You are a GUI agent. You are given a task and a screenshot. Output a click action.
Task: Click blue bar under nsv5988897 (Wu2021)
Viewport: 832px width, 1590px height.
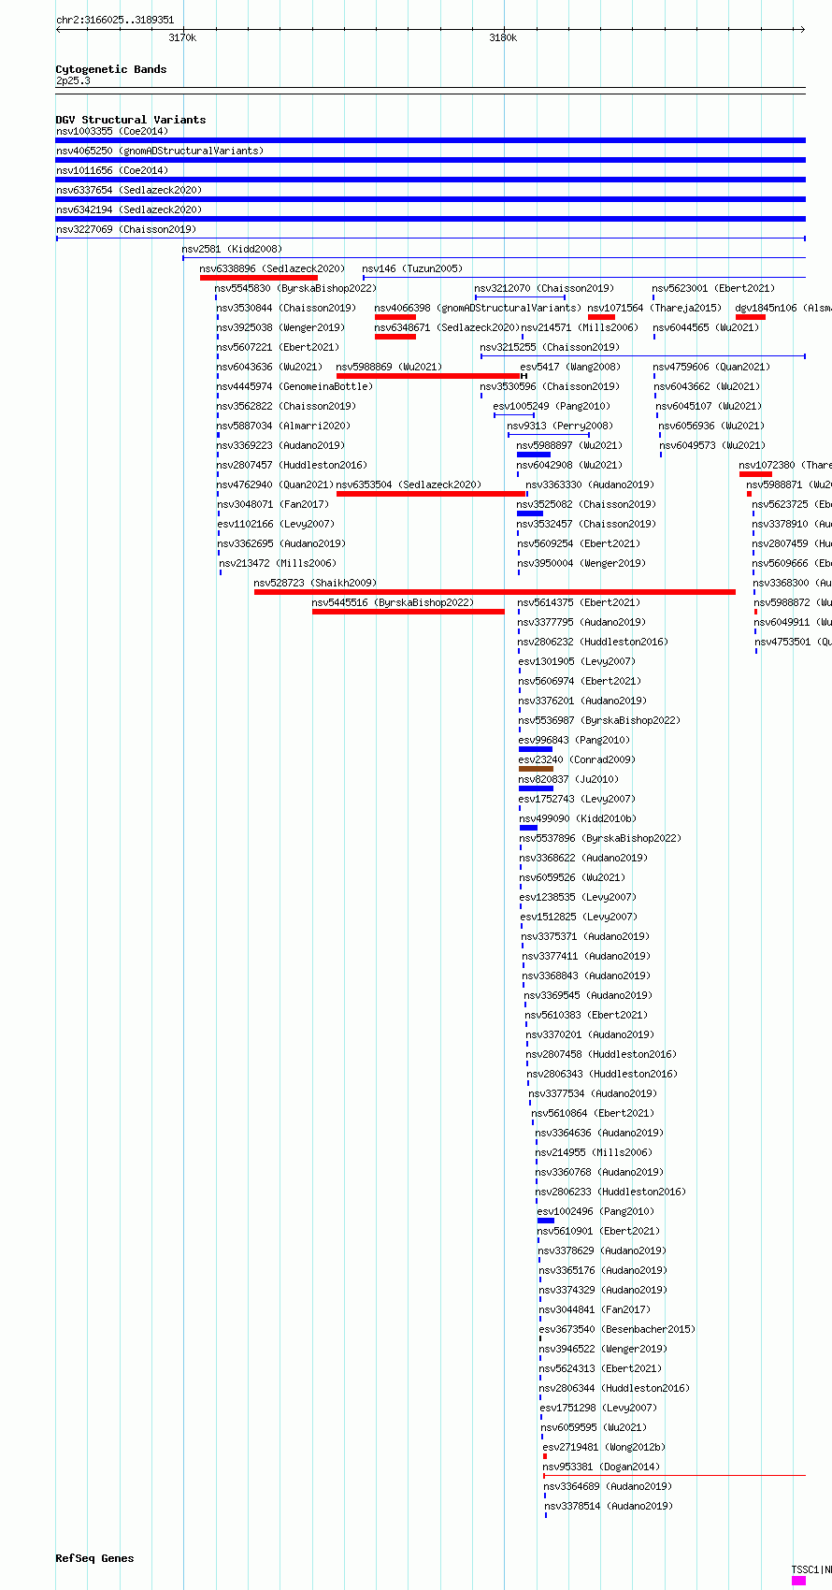pyautogui.click(x=534, y=455)
